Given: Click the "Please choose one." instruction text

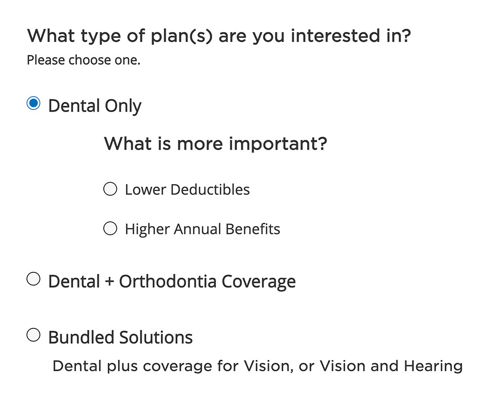Looking at the screenshot, I should pyautogui.click(x=83, y=61).
